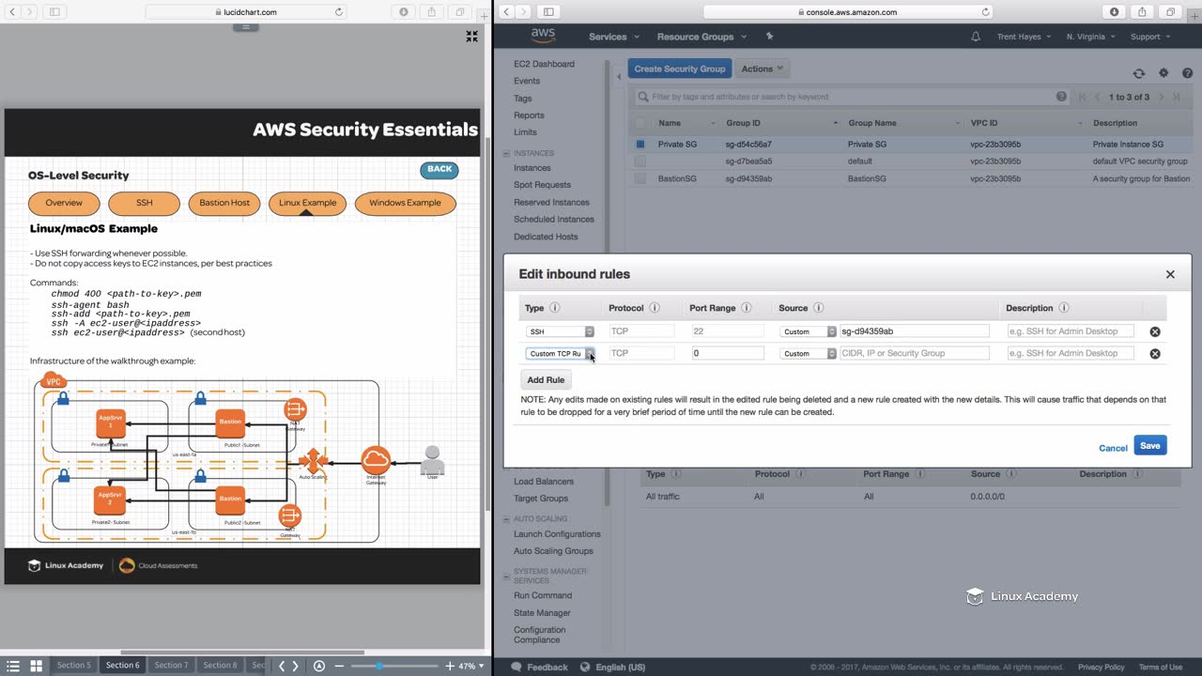Delete the SSH inbound rule row
The image size is (1202, 676).
click(1155, 331)
